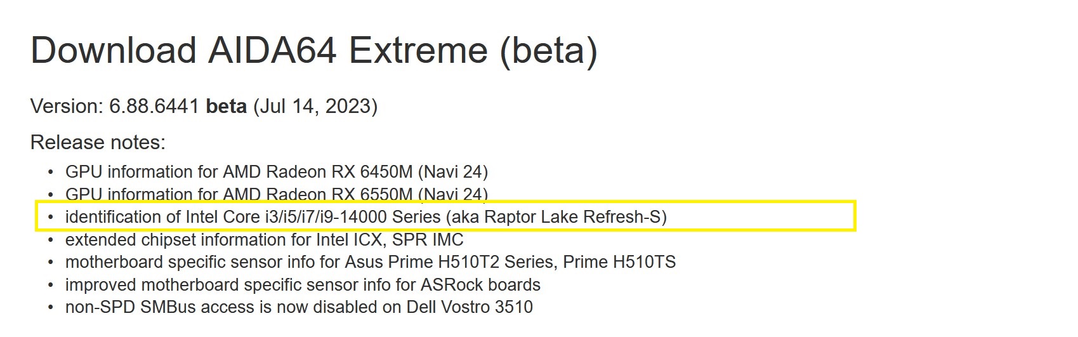The image size is (1078, 337).
Task: Click the Download AIDA64 Extreme heading
Action: coord(313,50)
